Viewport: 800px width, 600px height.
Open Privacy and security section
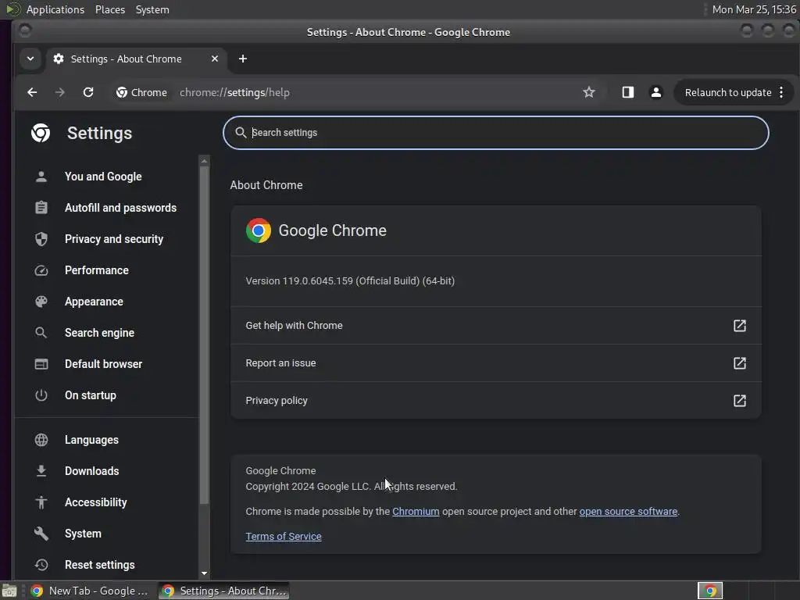click(x=114, y=239)
